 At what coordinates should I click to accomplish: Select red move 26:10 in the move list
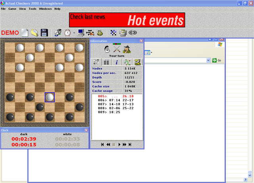(128, 96)
